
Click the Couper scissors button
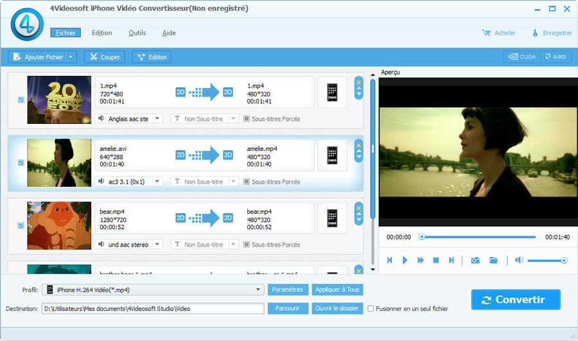click(105, 57)
